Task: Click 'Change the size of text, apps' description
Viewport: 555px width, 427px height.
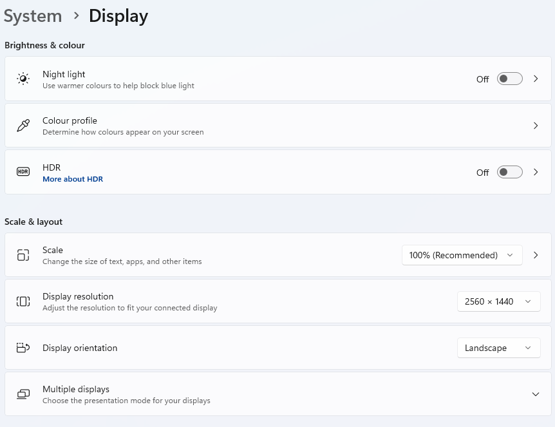Action: tap(122, 261)
